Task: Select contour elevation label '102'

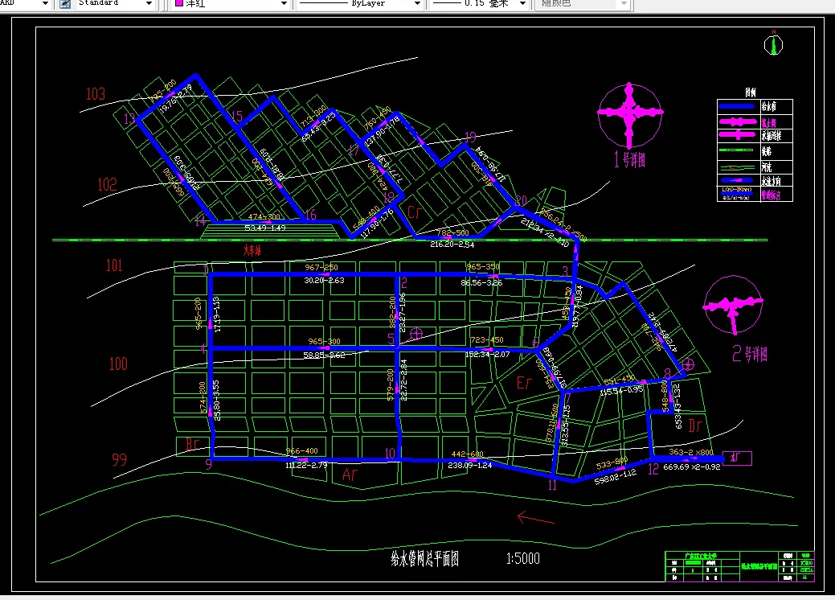Action: tap(107, 184)
